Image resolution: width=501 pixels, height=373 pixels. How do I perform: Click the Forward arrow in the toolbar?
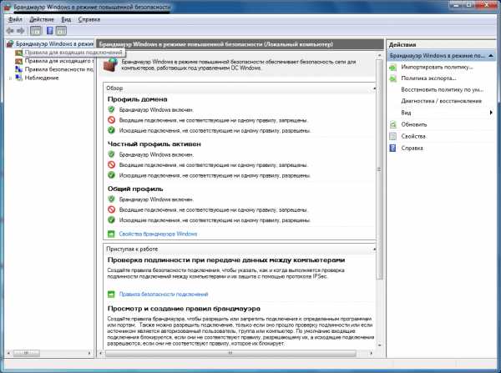click(20, 29)
